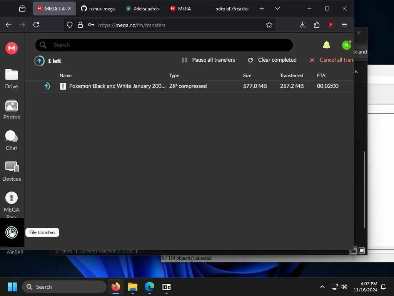
Task: Close the background window behind Firefox
Action: [359, 33]
